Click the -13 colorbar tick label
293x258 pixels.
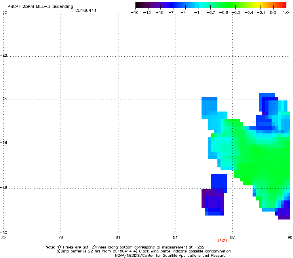[147, 13]
